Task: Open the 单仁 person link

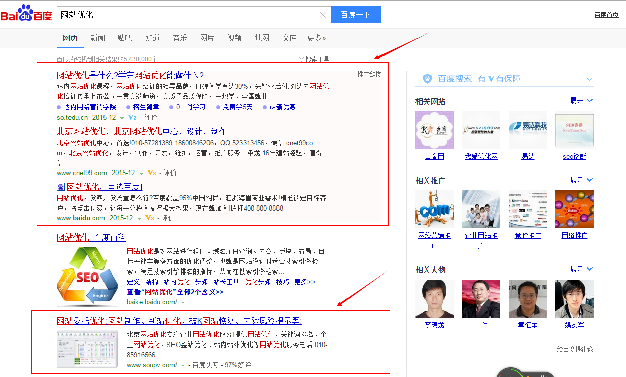Action: tap(481, 325)
